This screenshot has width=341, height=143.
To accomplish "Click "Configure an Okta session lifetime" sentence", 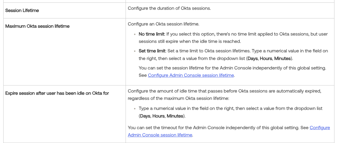I will pyautogui.click(x=163, y=24).
